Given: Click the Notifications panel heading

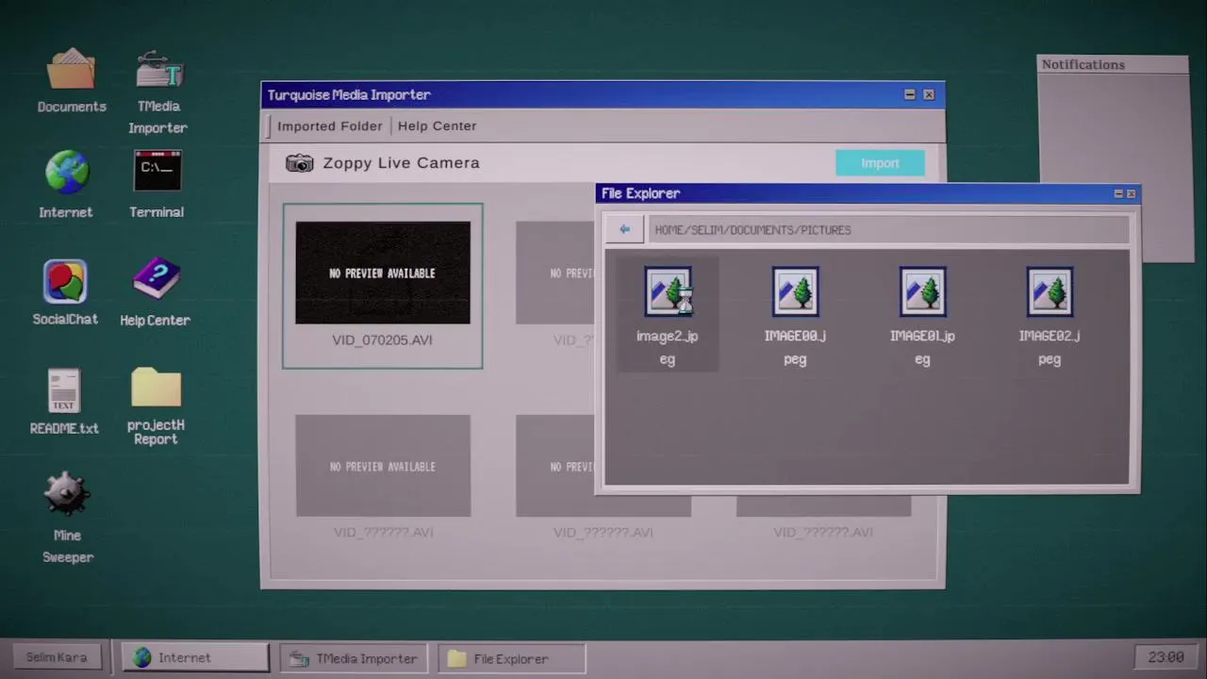Looking at the screenshot, I should click(x=1083, y=64).
